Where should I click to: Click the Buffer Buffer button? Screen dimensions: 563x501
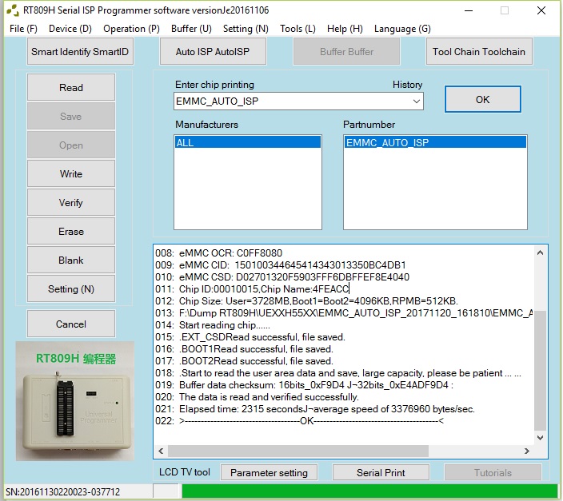point(346,52)
